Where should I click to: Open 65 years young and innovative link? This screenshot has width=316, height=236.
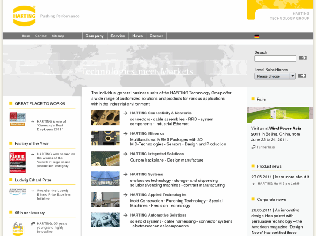coord(52,227)
